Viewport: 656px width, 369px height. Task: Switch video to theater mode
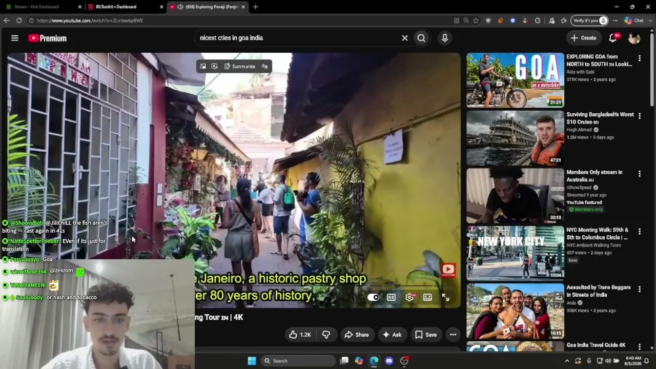click(427, 297)
